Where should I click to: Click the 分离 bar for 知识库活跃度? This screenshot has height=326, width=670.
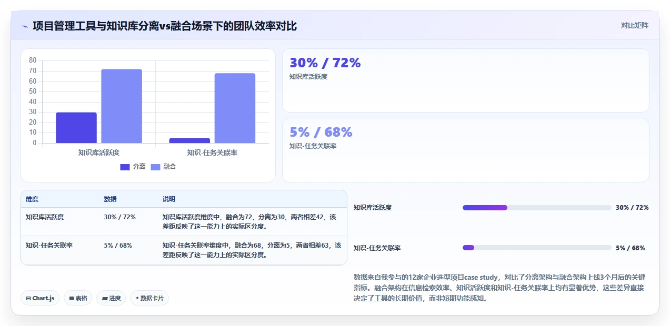tap(76, 128)
